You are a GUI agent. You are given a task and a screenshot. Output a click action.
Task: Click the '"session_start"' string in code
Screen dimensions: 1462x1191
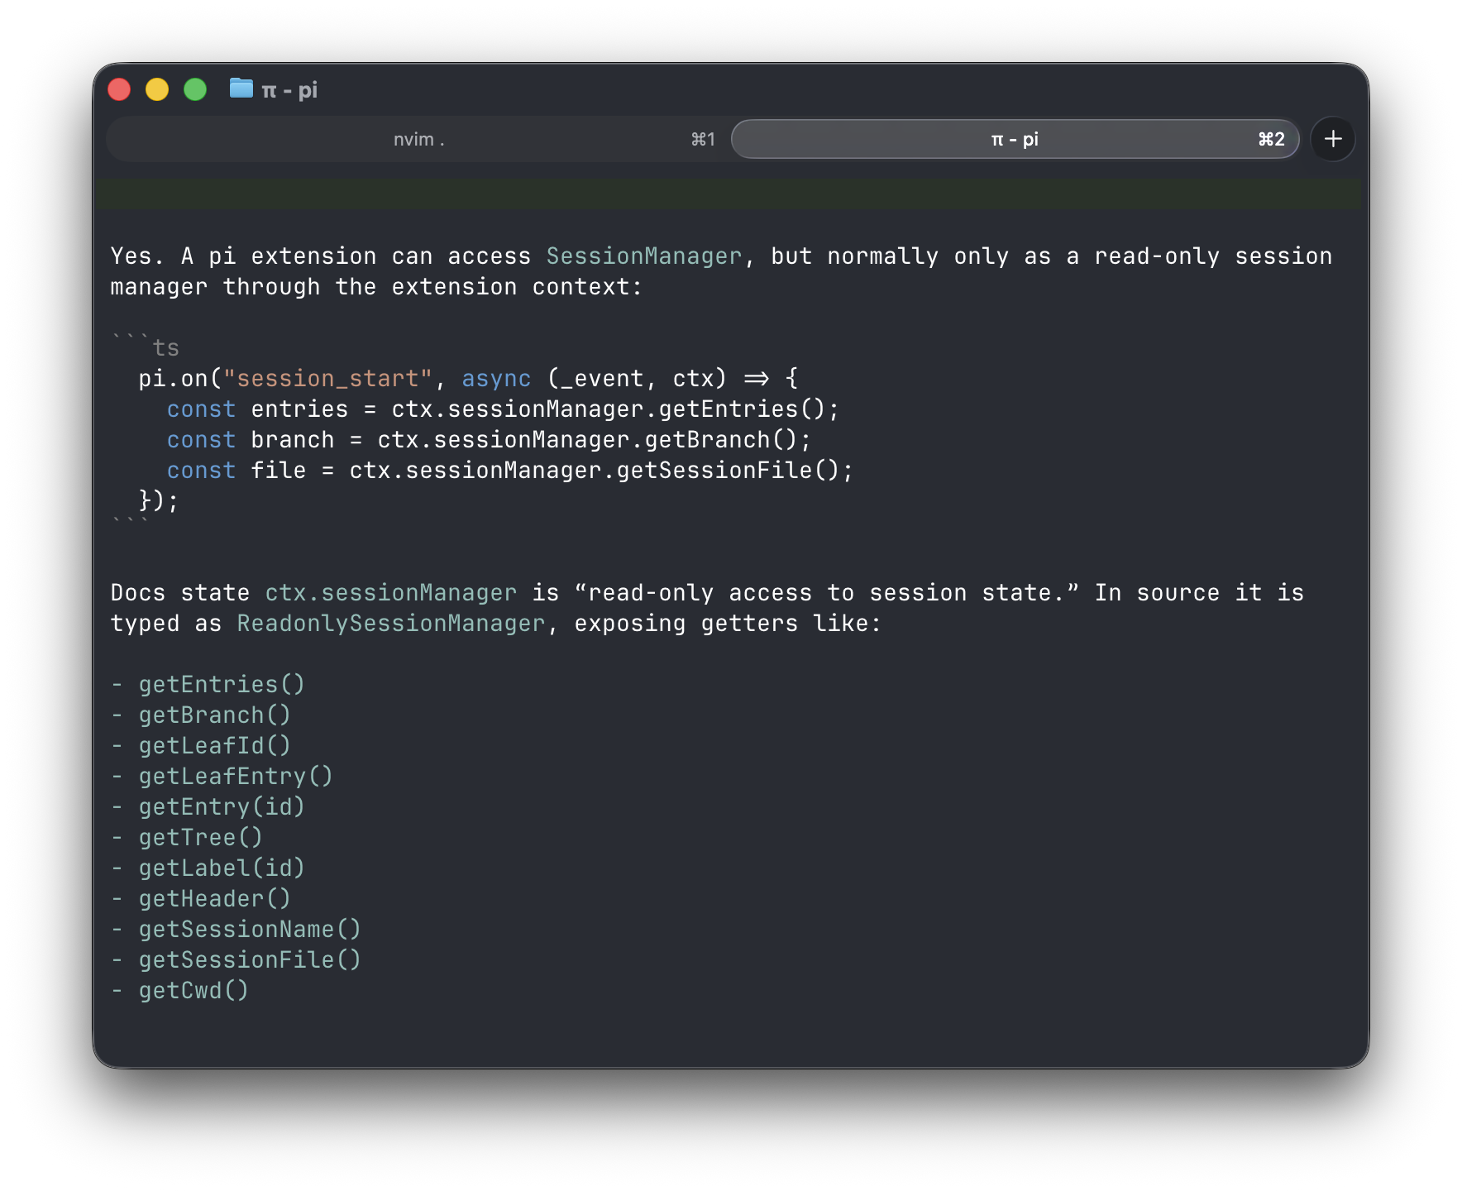[327, 379]
